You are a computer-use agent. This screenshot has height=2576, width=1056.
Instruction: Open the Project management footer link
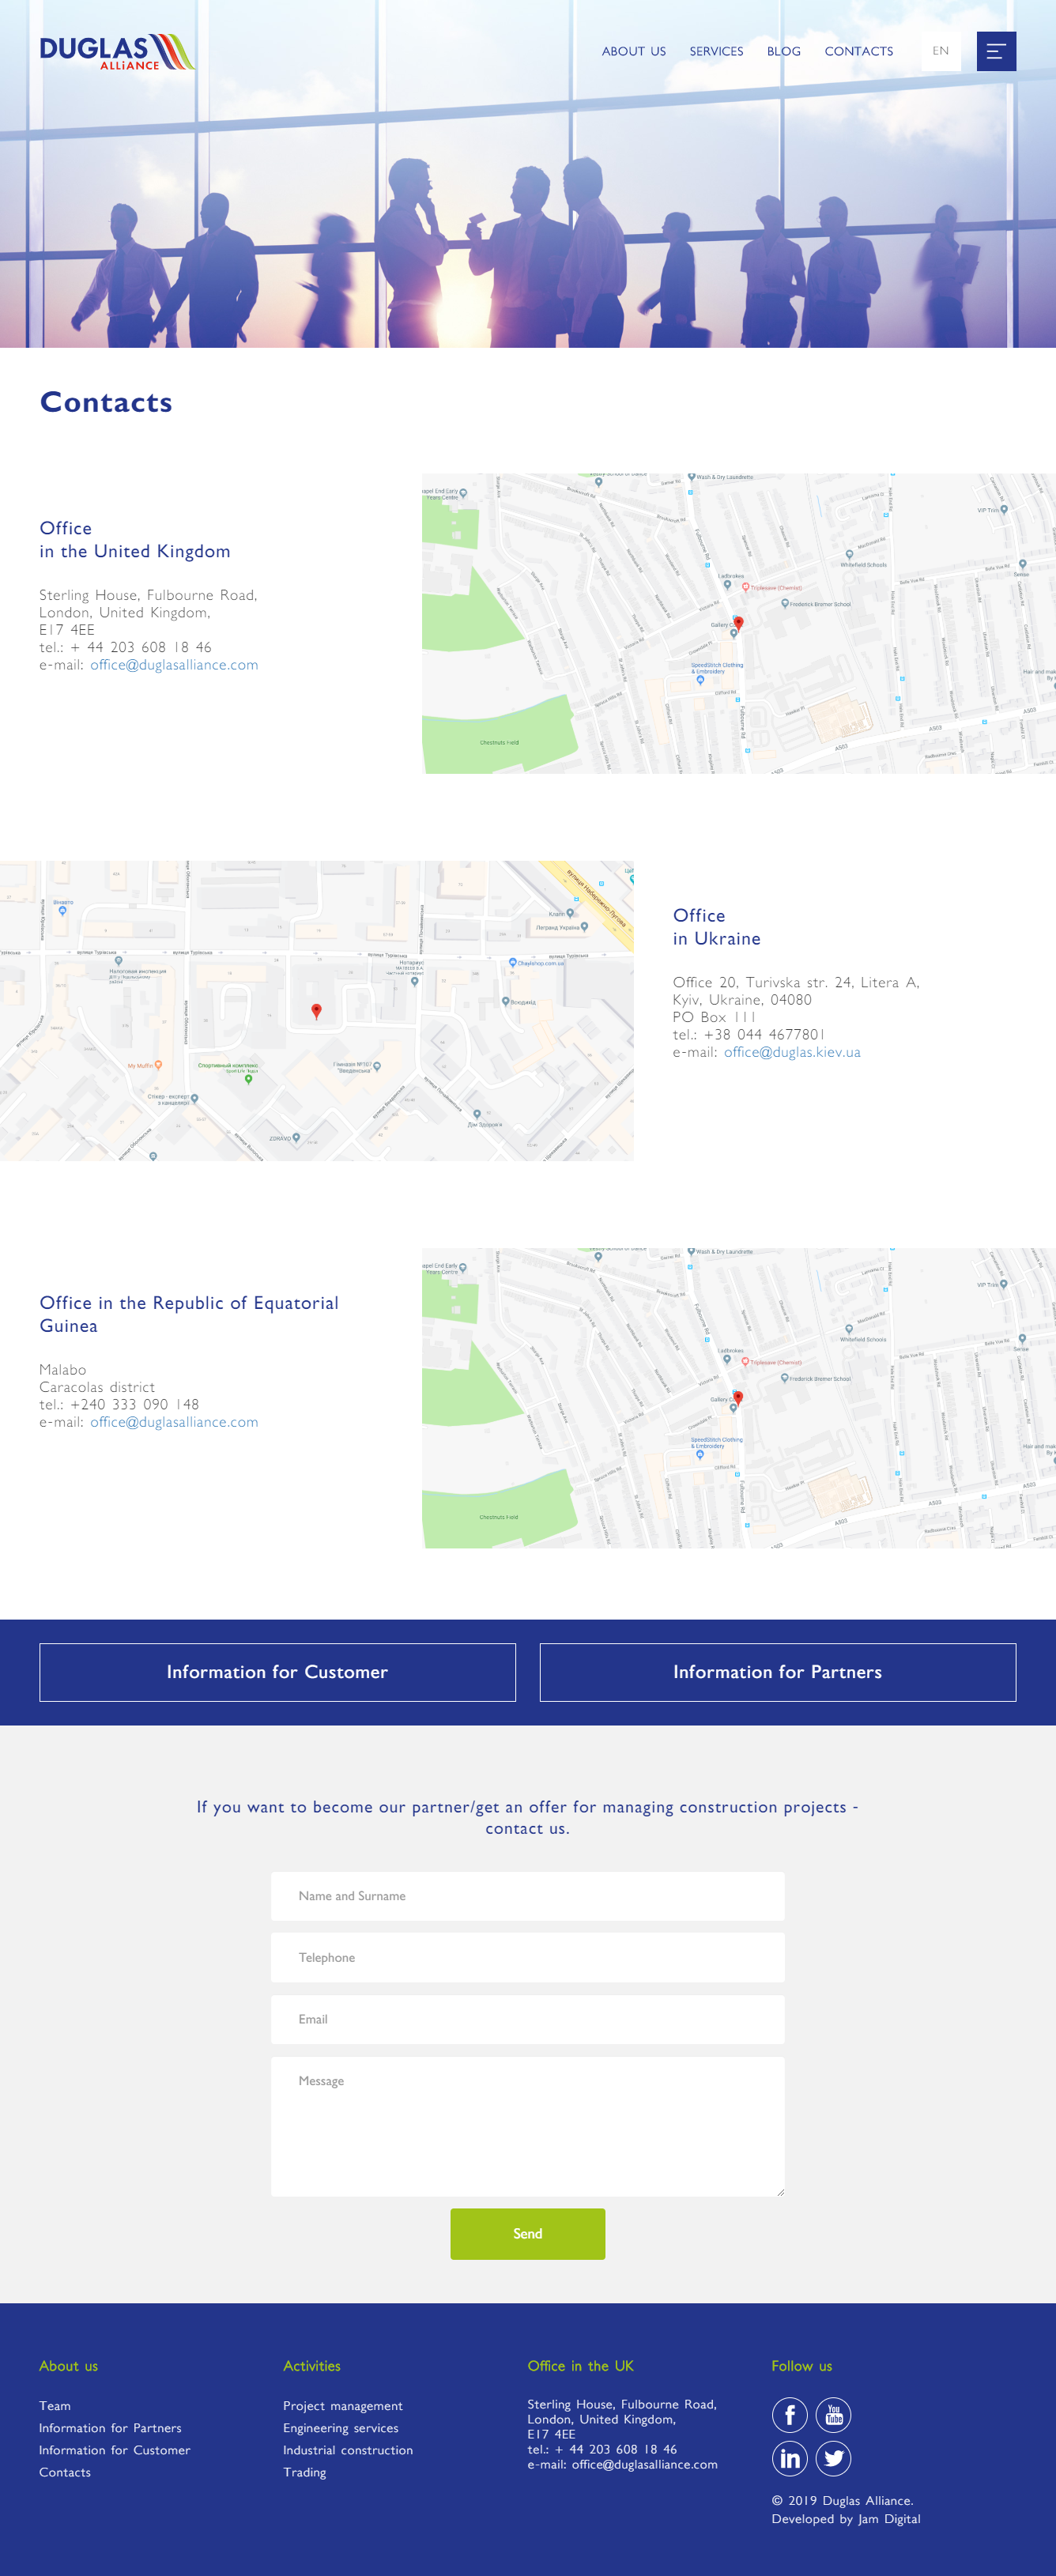342,2406
